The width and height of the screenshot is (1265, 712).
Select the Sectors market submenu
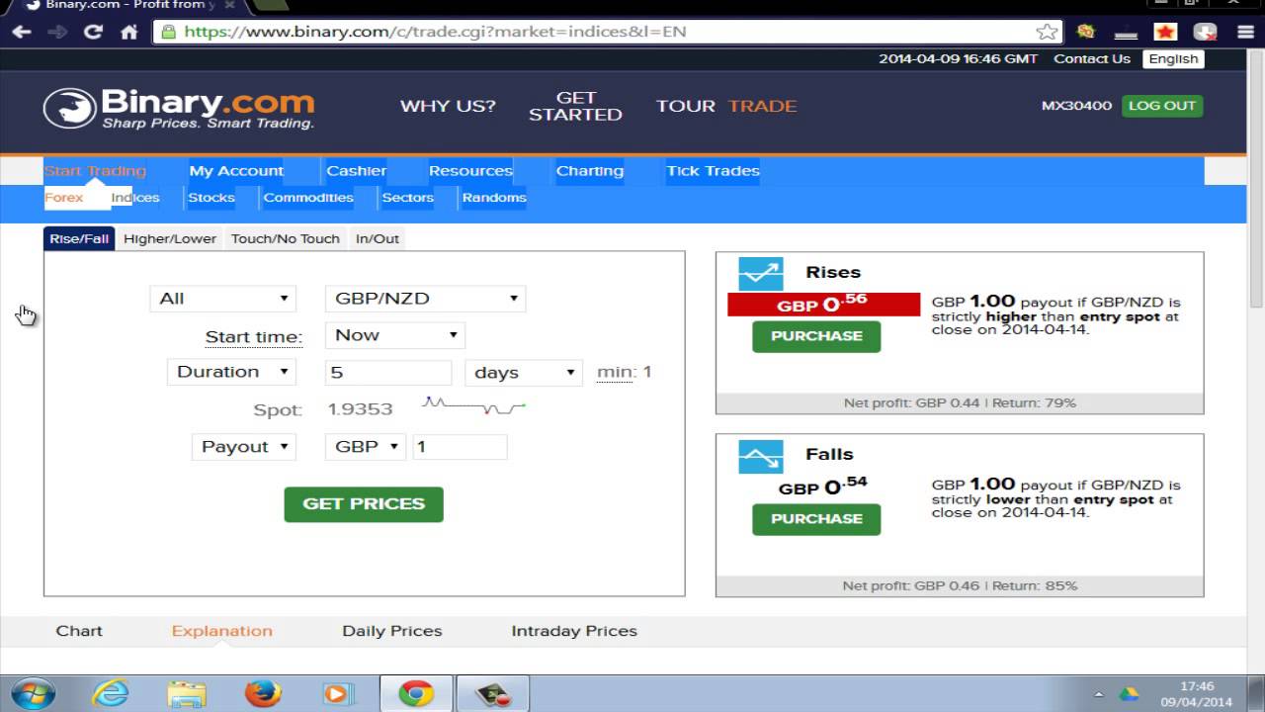click(408, 198)
